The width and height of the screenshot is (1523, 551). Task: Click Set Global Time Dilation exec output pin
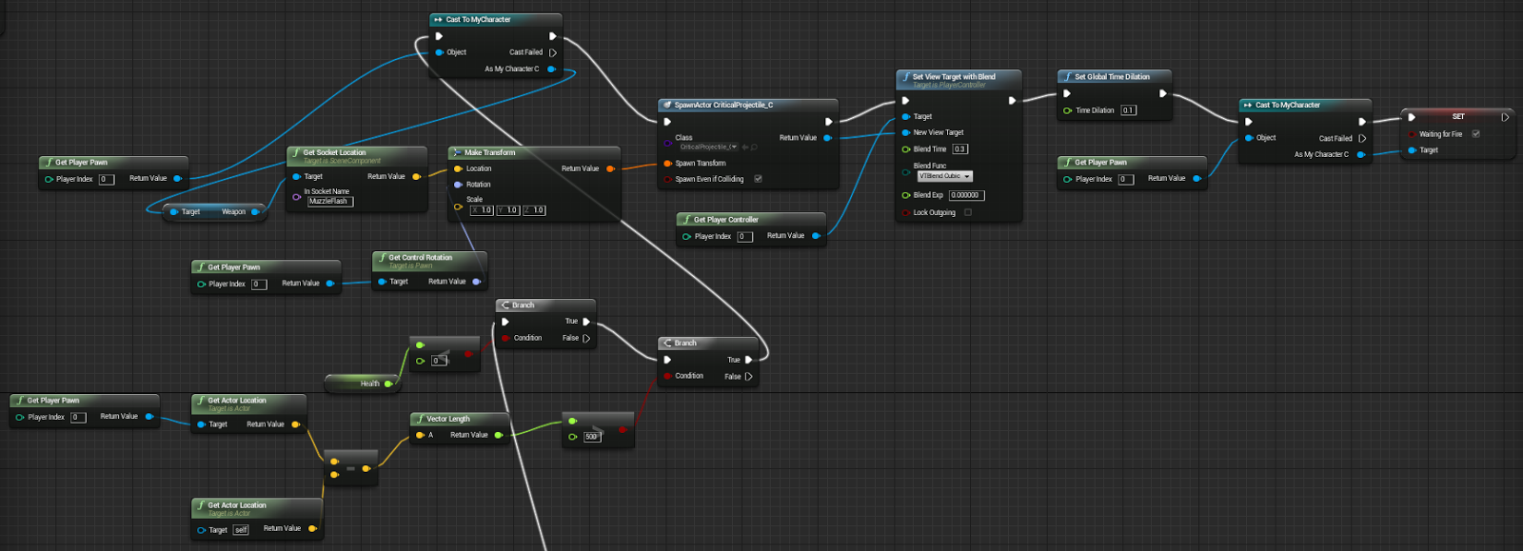(x=1162, y=93)
